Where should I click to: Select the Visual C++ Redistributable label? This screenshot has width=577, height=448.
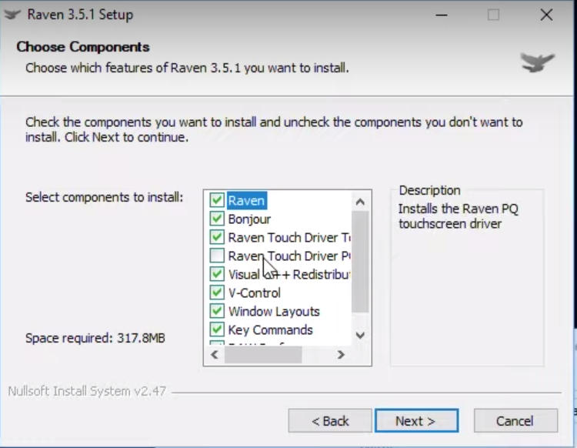click(289, 275)
